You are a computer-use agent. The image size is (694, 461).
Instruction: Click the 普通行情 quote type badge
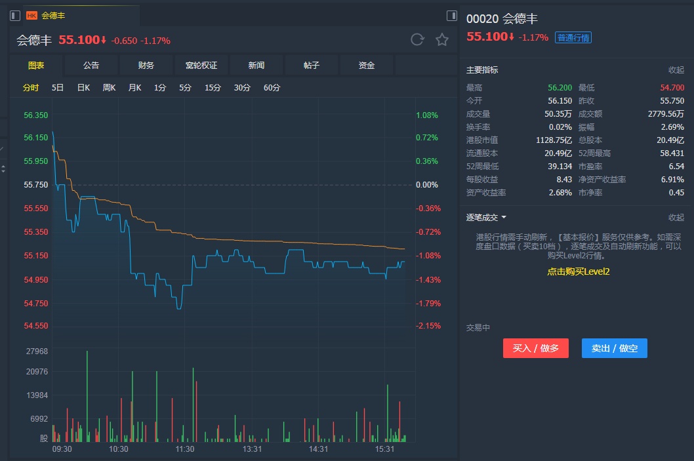[x=573, y=37]
